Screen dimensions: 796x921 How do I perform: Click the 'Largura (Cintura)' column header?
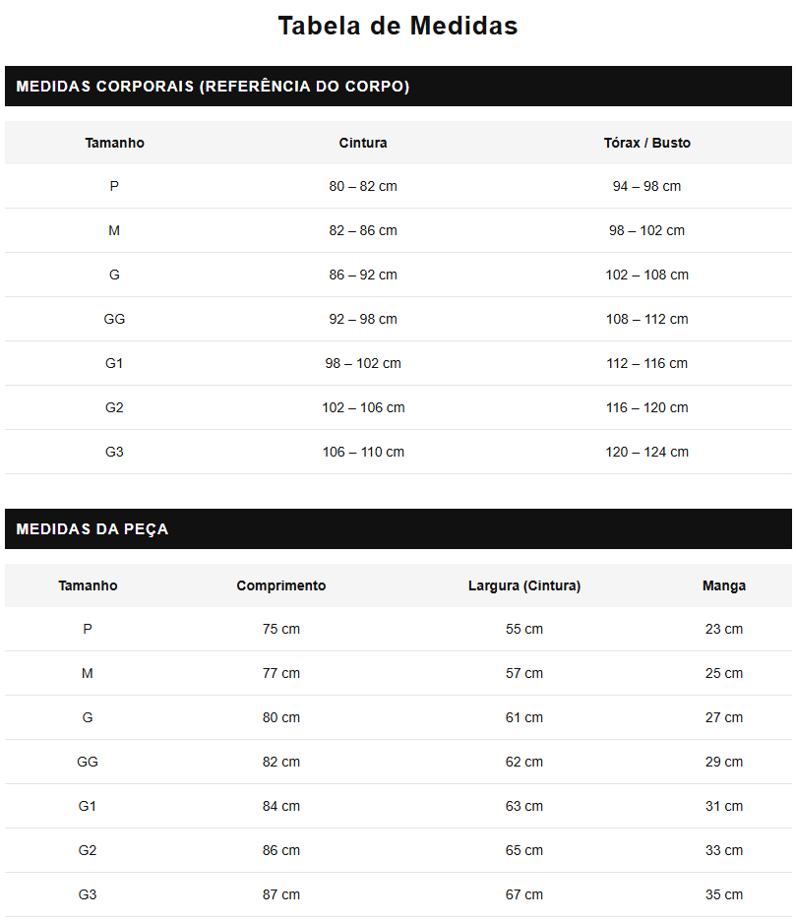click(x=524, y=585)
